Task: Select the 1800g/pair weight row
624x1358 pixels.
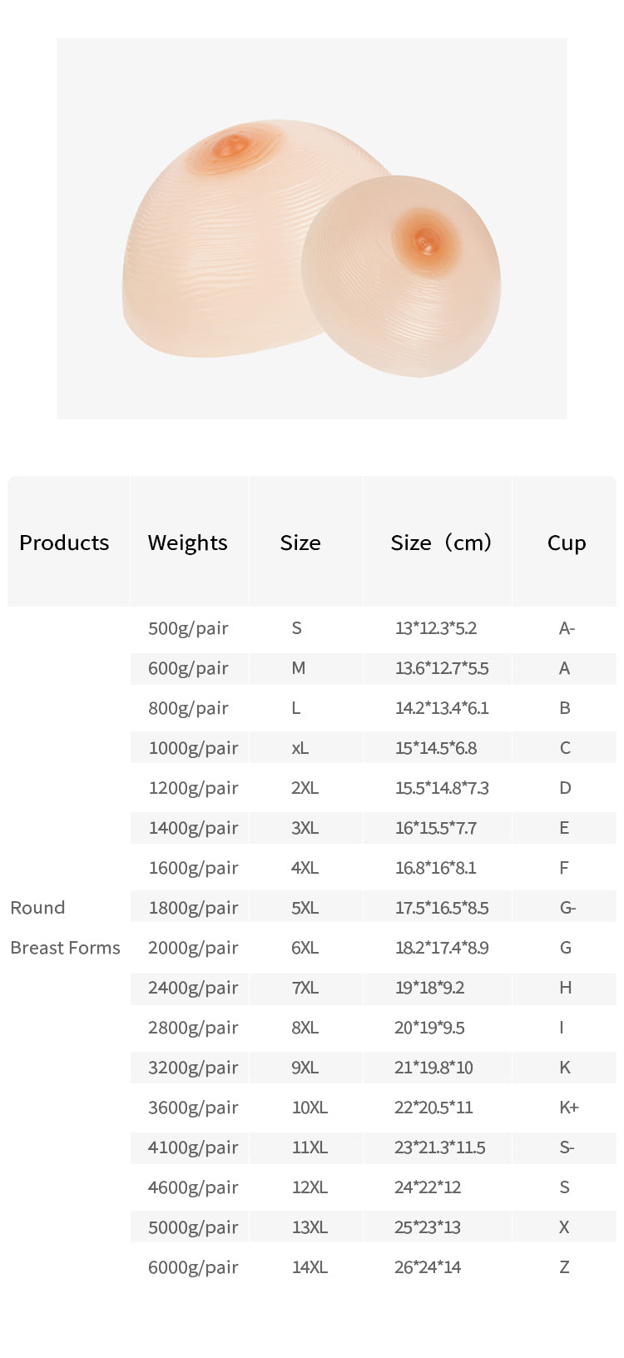Action: point(193,908)
